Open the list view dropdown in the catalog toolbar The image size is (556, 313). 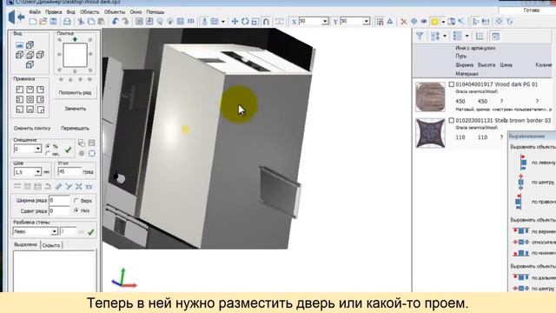(467, 36)
